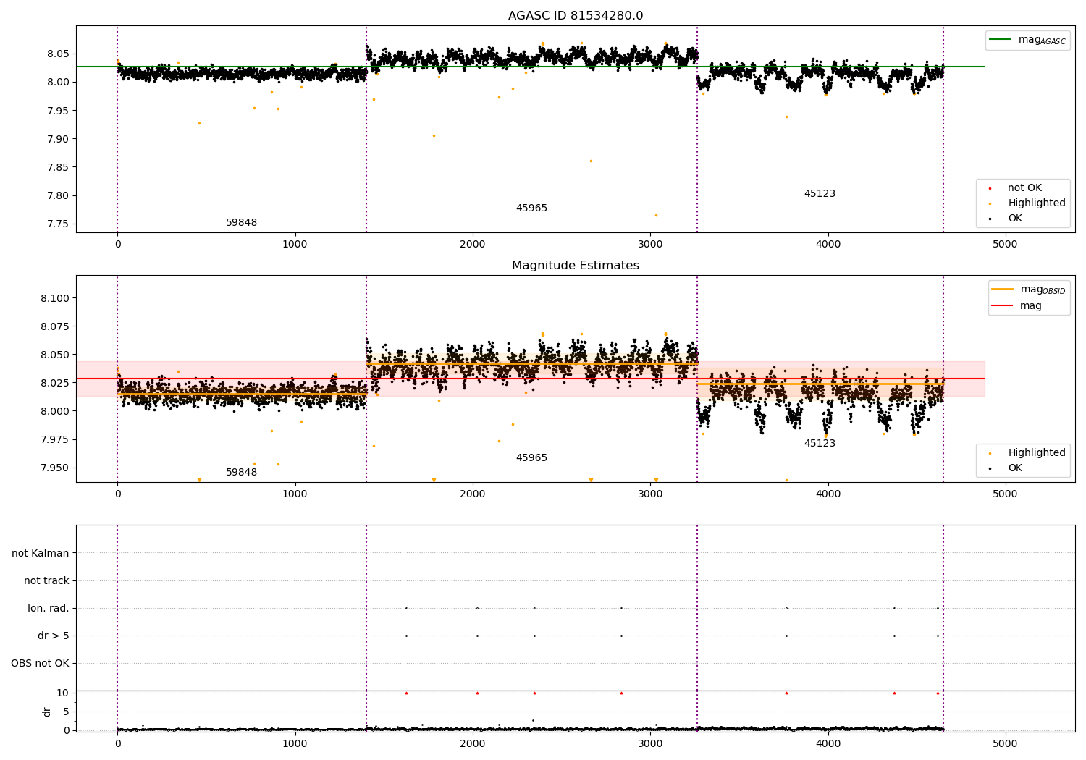This screenshot has height=760, width=1086.
Task: Select the mag OBSID legend entry
Action: [x=1029, y=290]
